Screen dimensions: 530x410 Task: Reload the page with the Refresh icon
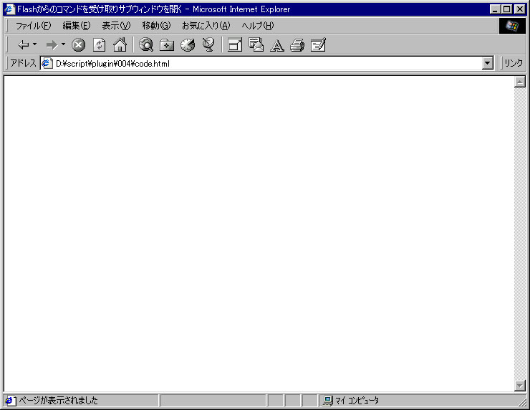coord(100,45)
